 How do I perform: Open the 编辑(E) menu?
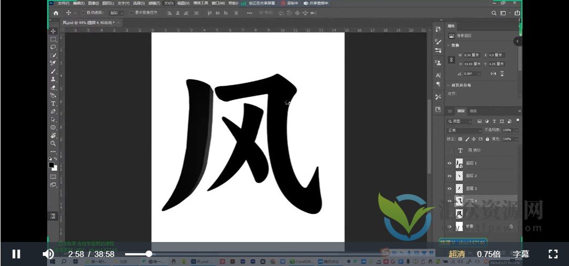[79, 3]
